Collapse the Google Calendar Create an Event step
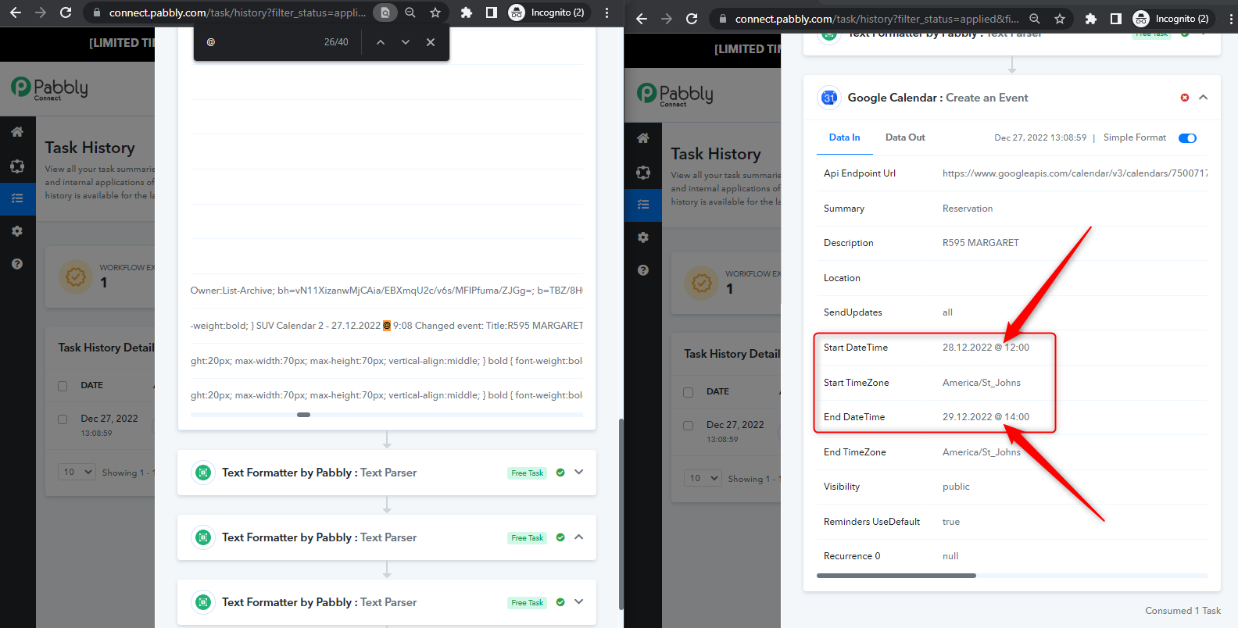 click(x=1204, y=98)
